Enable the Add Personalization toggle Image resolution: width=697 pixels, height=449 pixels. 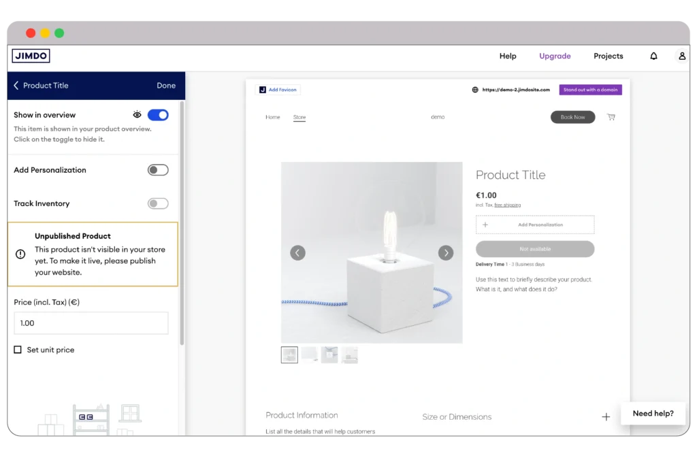point(158,170)
